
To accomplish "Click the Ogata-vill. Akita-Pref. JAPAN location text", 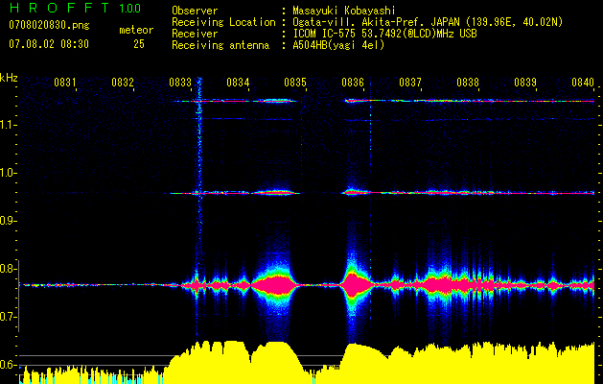I will pyautogui.click(x=428, y=22).
